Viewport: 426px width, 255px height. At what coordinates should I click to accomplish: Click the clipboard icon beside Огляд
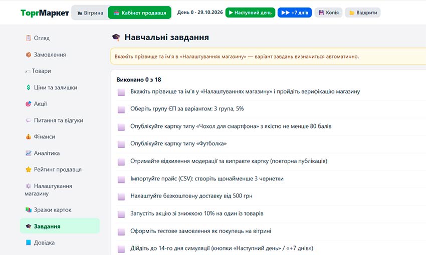pyautogui.click(x=28, y=38)
